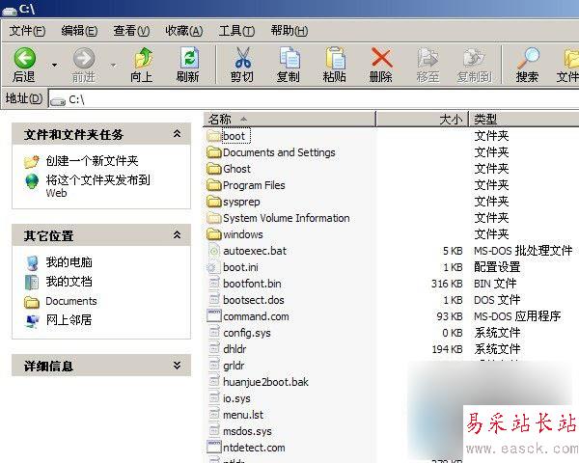The width and height of the screenshot is (579, 463).
Task: Open the 文件(F) menu
Action: 27,31
